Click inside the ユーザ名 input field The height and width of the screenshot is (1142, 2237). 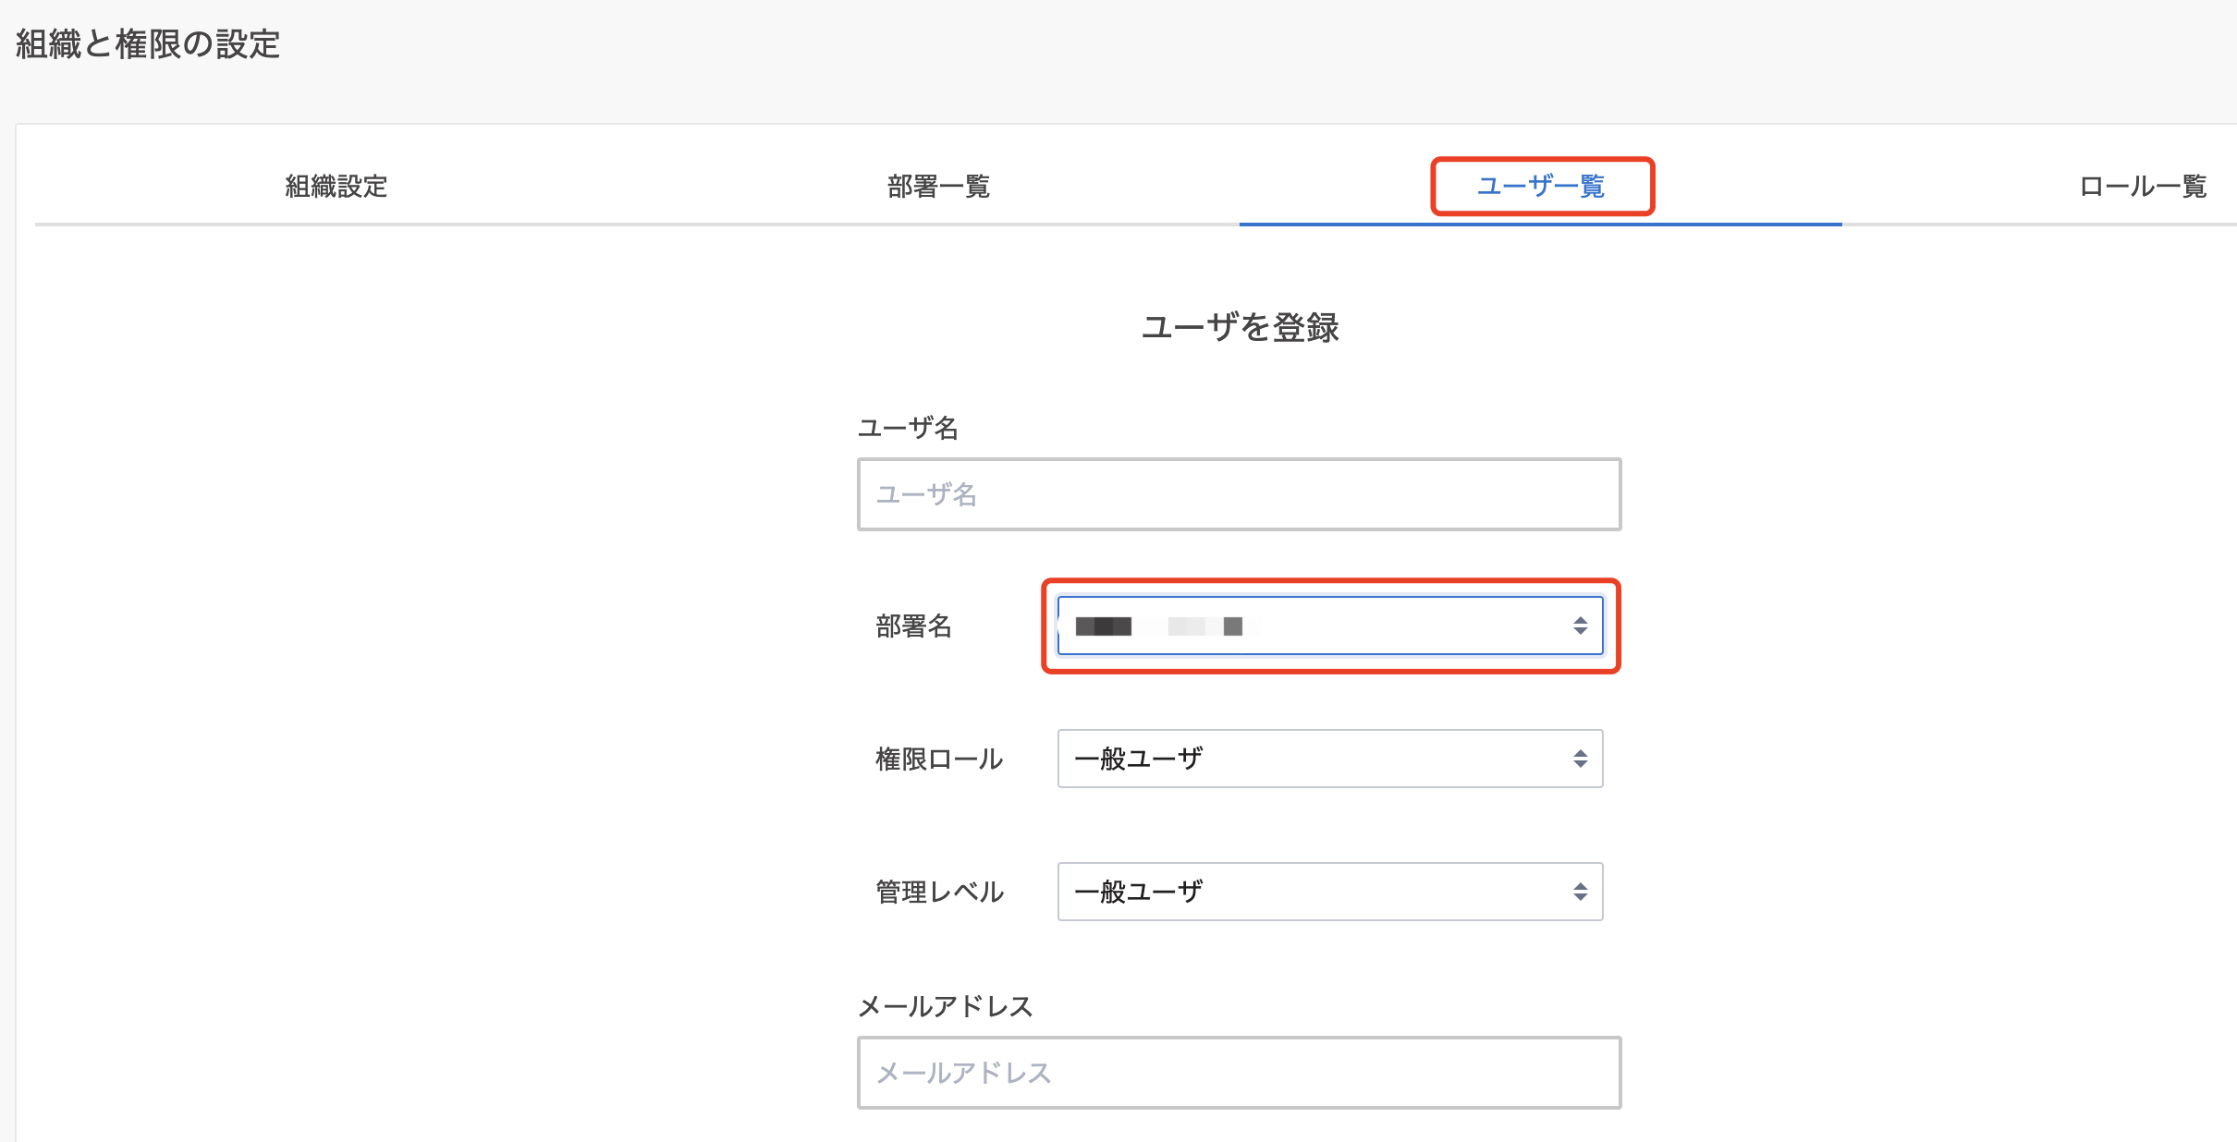[1239, 494]
